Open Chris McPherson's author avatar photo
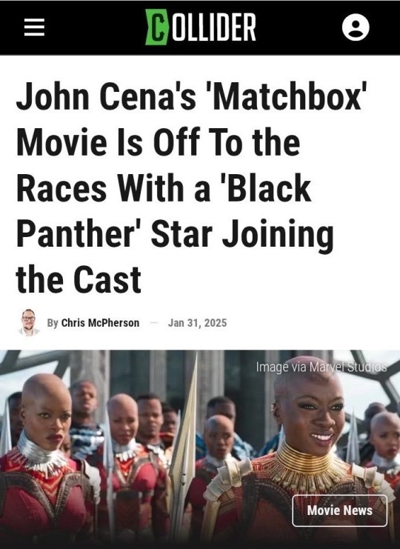 point(29,322)
